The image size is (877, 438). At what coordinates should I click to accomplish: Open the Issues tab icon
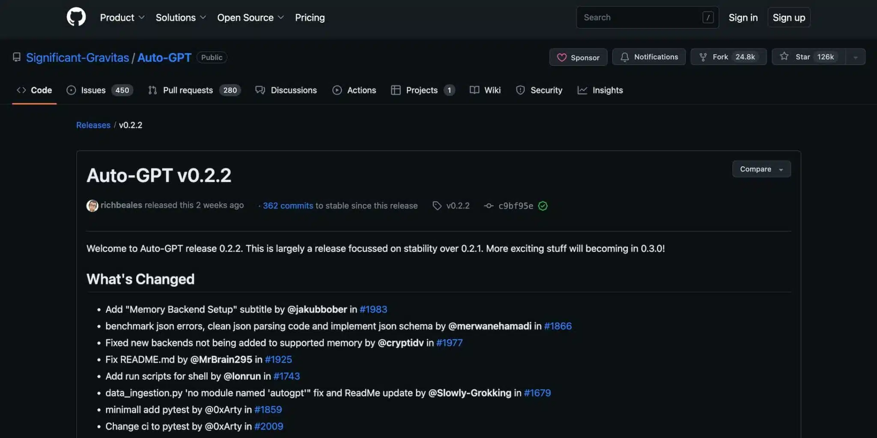tap(71, 90)
